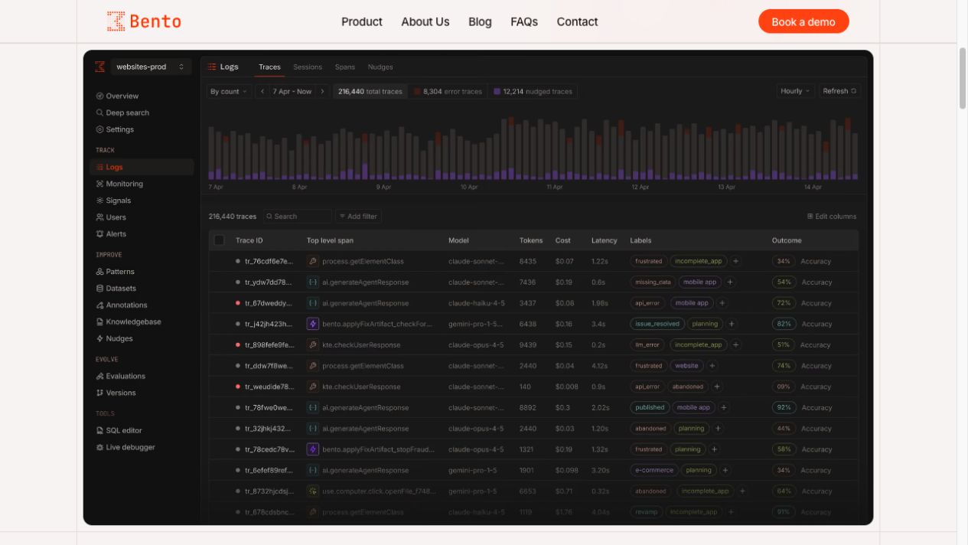Click the Edit columns icon
Image resolution: width=968 pixels, height=545 pixels.
click(810, 217)
